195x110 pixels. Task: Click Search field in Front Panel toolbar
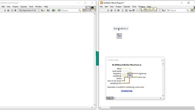70,10
